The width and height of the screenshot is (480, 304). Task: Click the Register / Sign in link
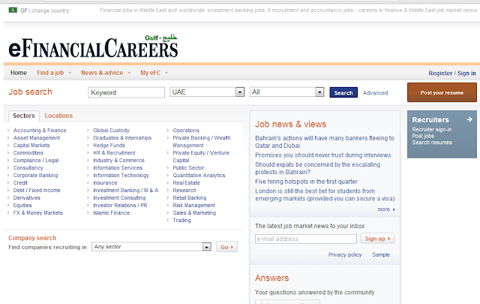tap(452, 74)
